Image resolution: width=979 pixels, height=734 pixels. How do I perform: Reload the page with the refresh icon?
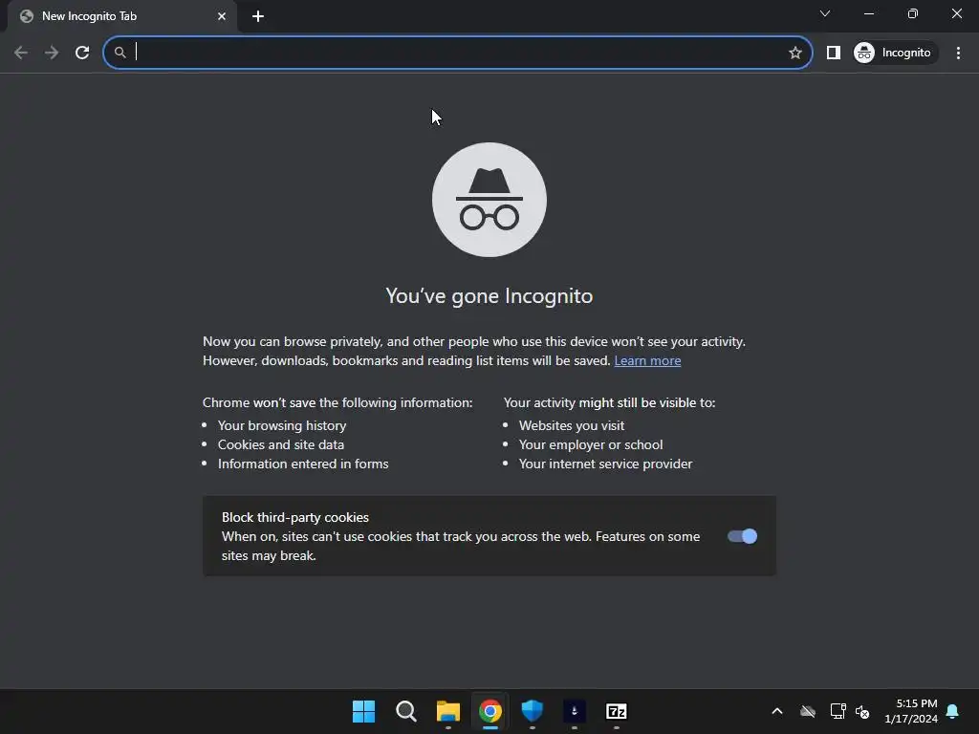82,53
